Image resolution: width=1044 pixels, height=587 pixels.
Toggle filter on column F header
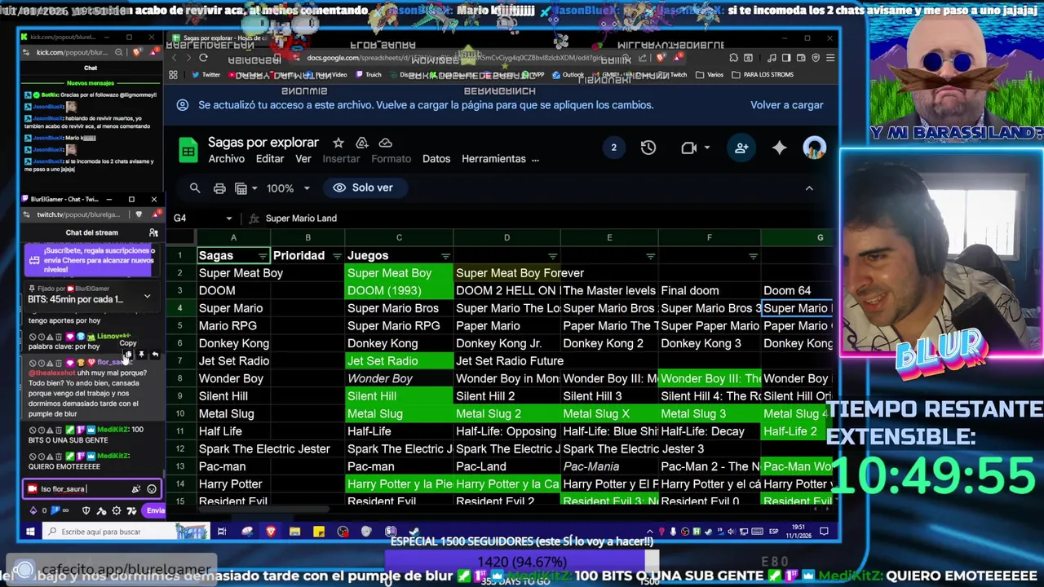tap(753, 256)
